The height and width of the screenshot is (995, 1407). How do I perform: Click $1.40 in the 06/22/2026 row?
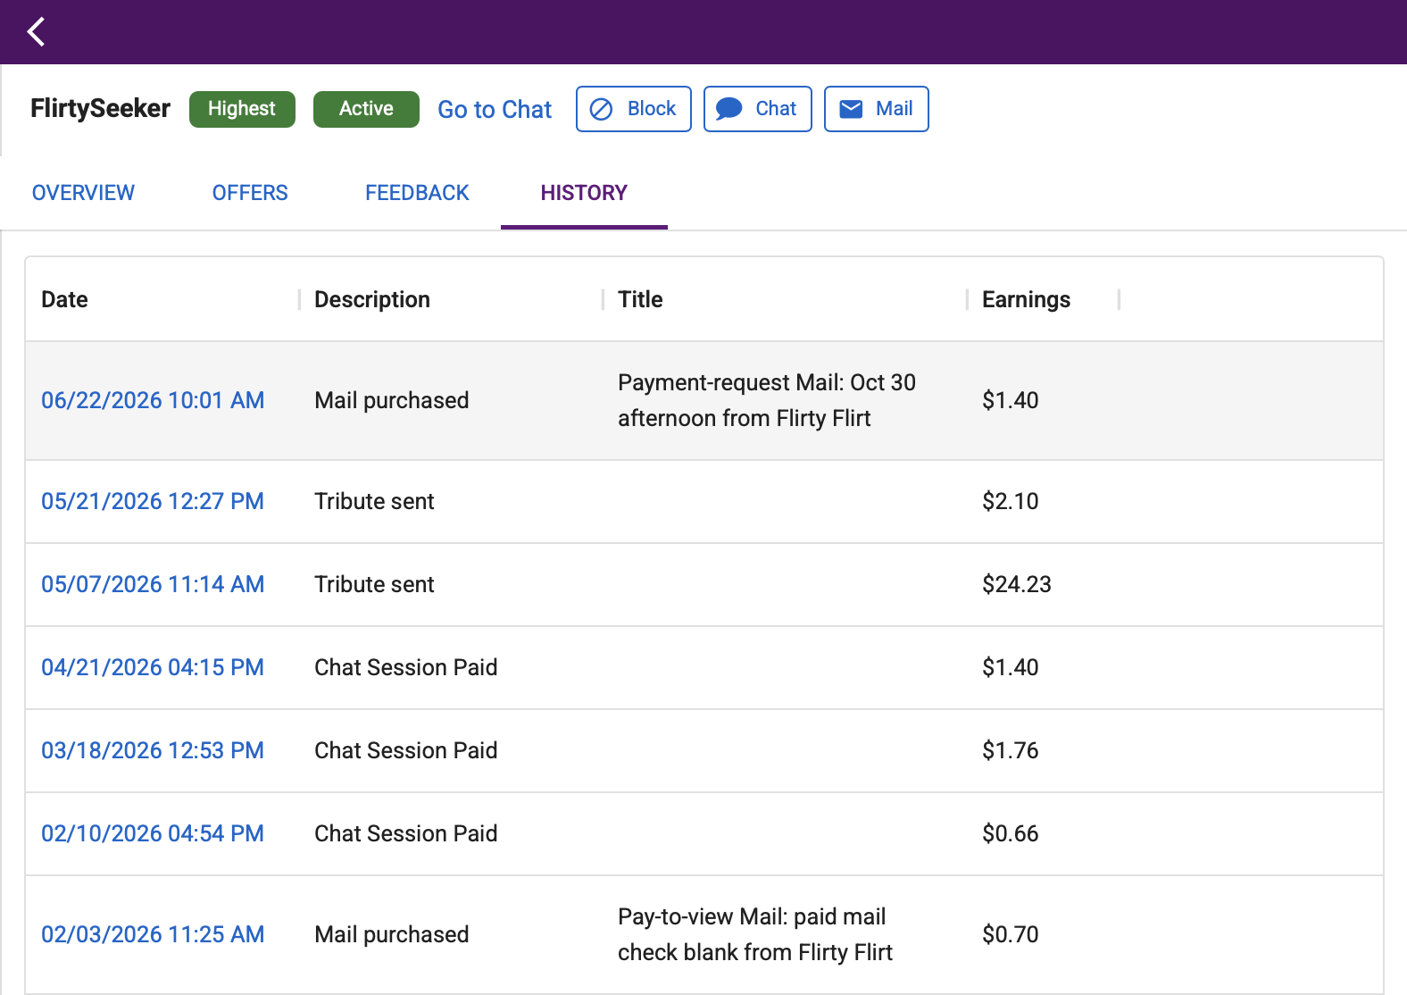click(x=1011, y=400)
